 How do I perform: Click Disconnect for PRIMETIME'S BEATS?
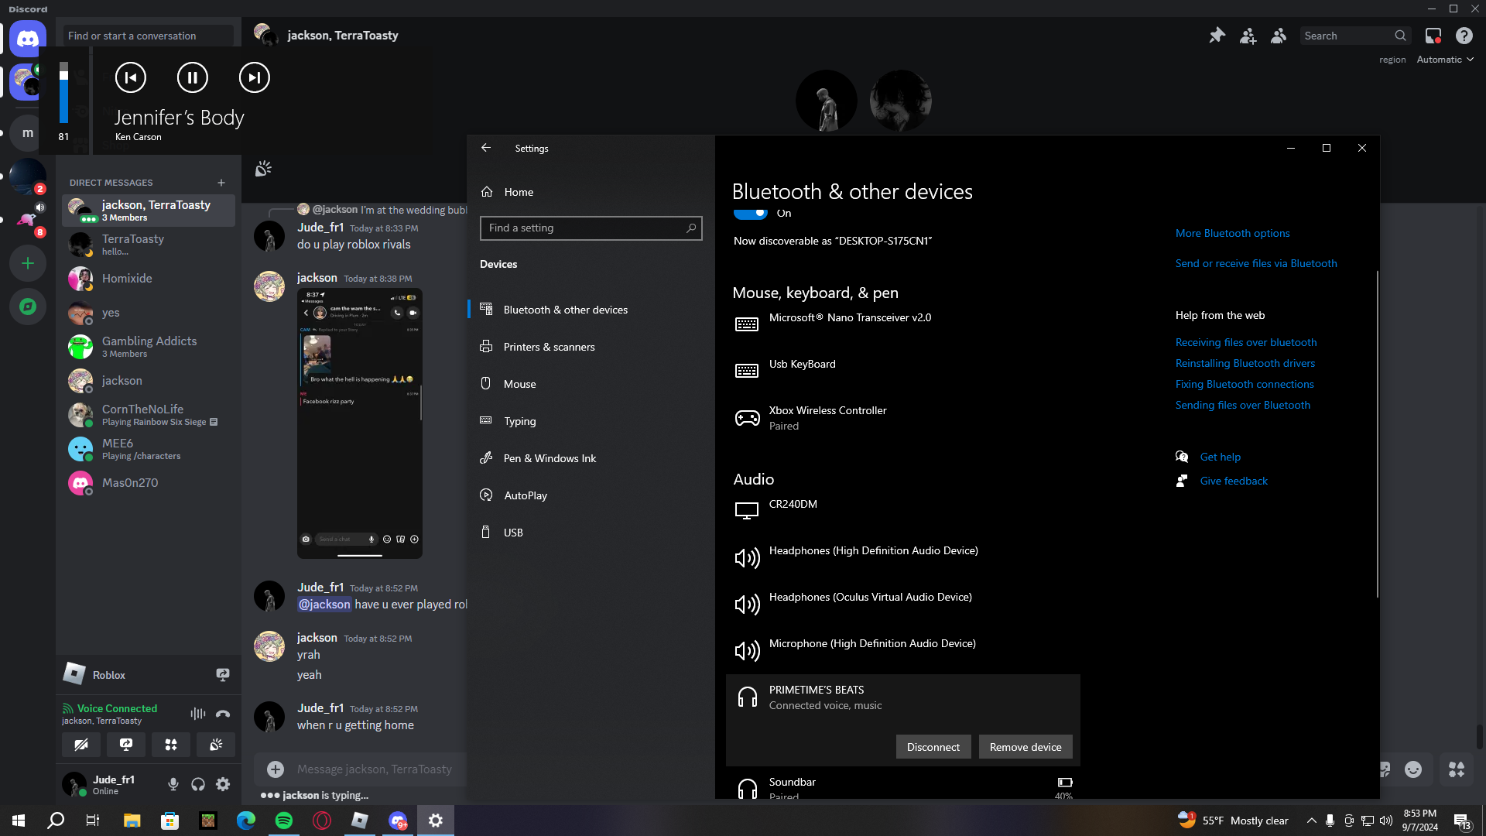(933, 747)
